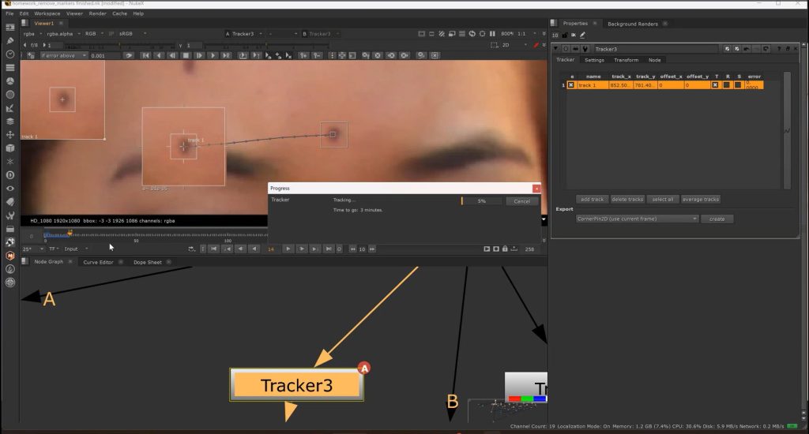
Task: Go to last frame in timeline
Action: coord(328,249)
